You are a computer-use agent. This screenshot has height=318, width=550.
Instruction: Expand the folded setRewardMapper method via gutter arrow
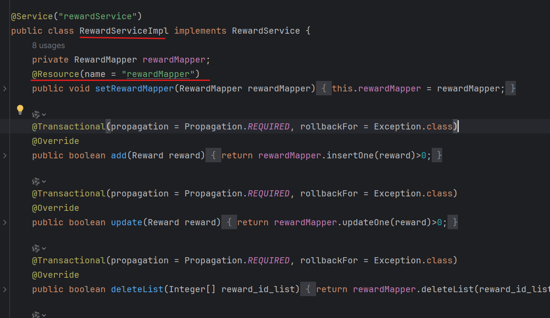[x=5, y=89]
